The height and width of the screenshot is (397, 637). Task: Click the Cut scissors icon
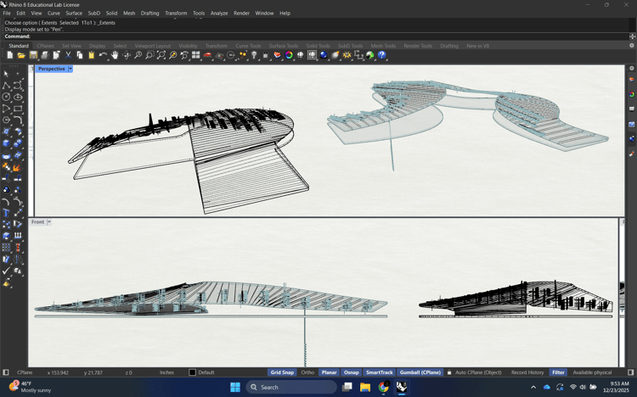tap(68, 55)
